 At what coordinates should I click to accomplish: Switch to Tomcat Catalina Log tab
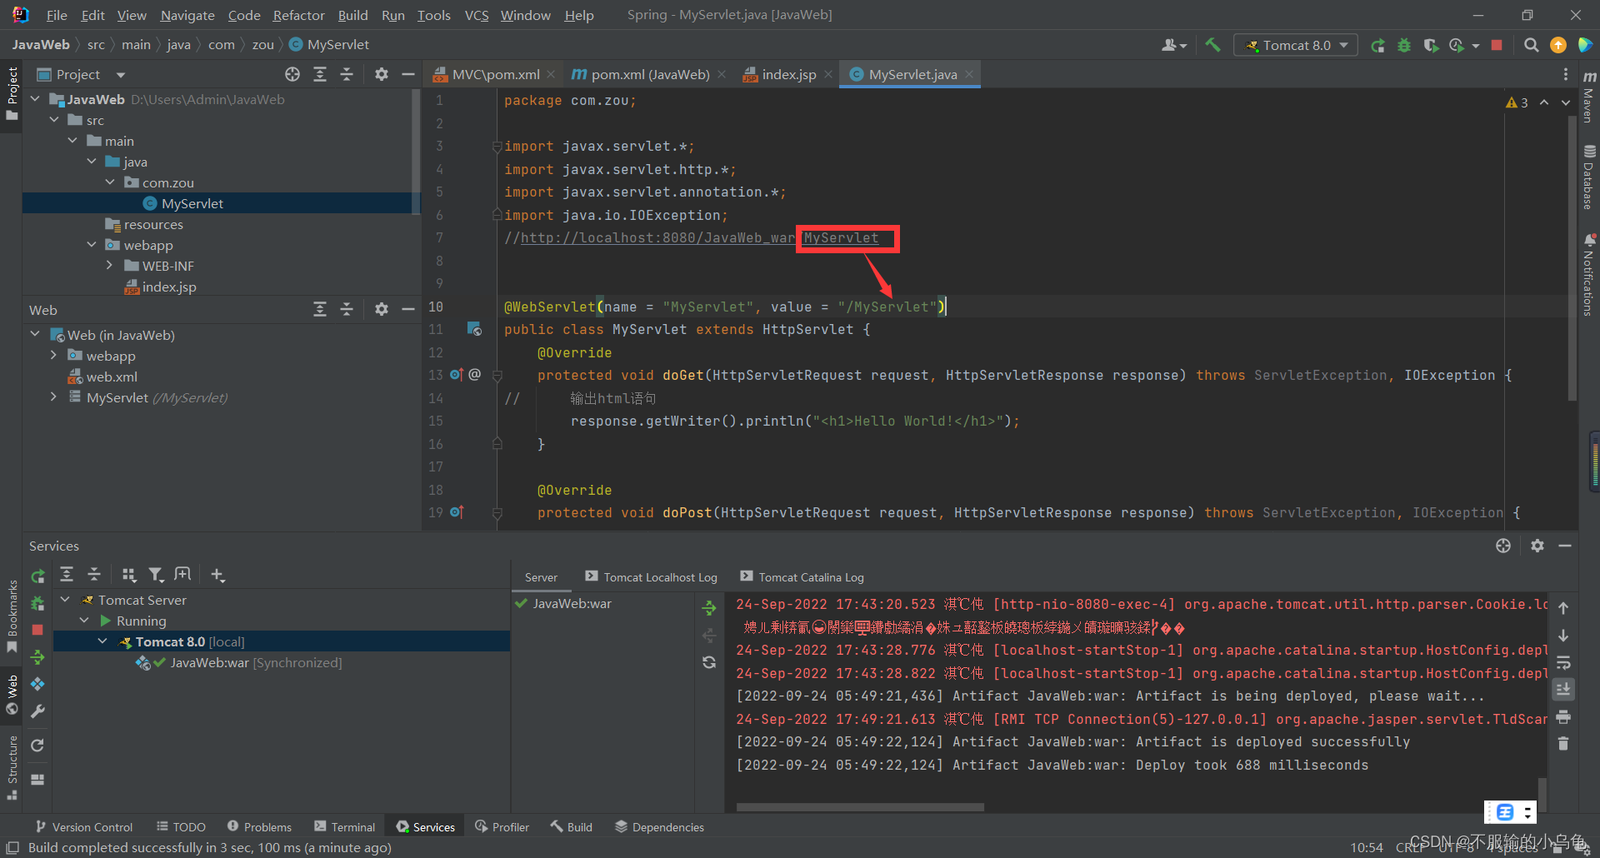coord(802,577)
